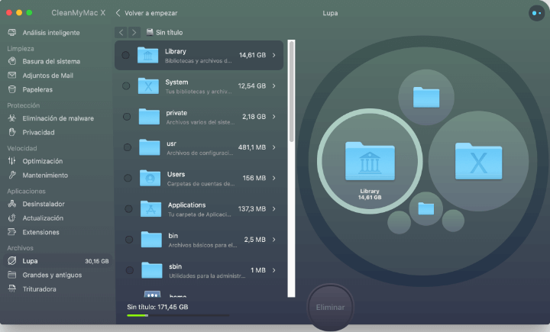The height and width of the screenshot is (332, 550).
Task: Expand Users folder chevron
Action: point(274,178)
